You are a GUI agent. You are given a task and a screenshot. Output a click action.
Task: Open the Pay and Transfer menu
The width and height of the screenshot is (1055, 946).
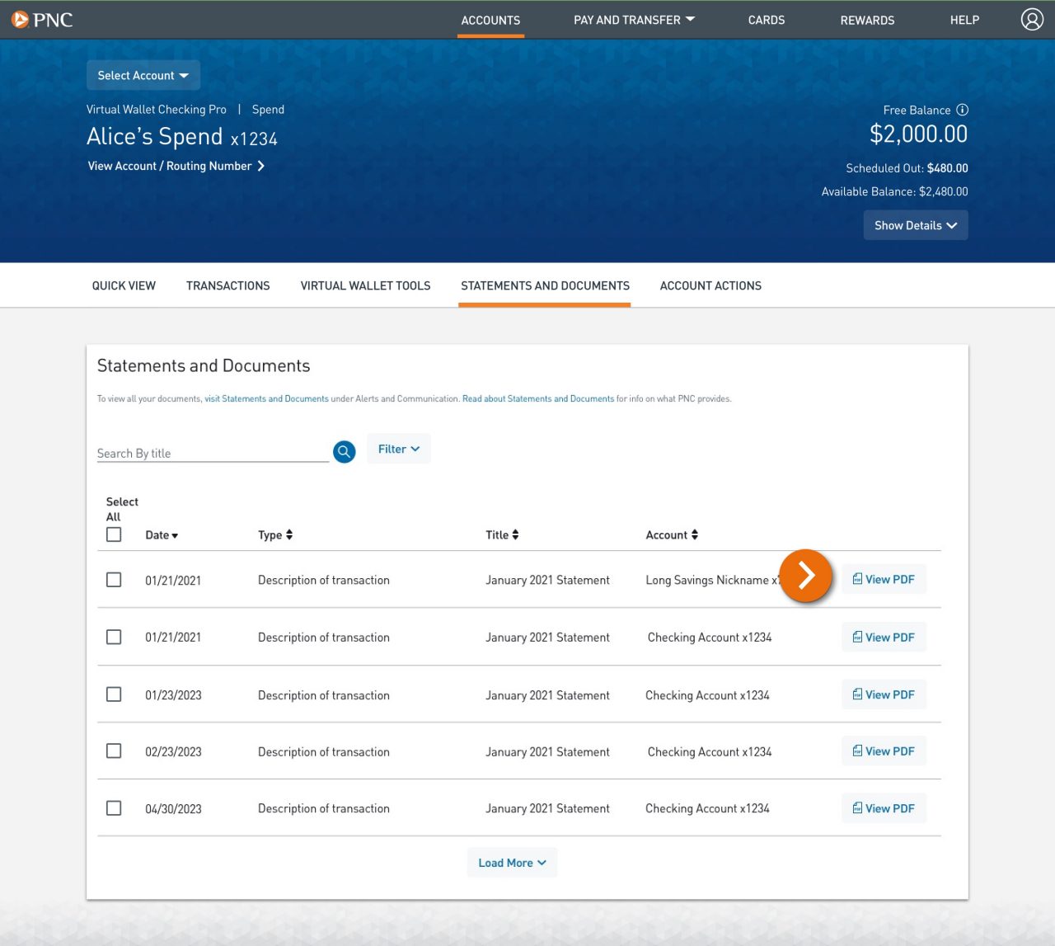pos(633,19)
